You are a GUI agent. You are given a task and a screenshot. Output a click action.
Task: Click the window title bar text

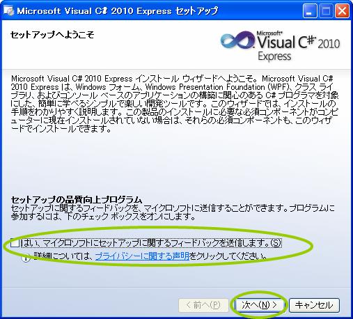point(118,11)
